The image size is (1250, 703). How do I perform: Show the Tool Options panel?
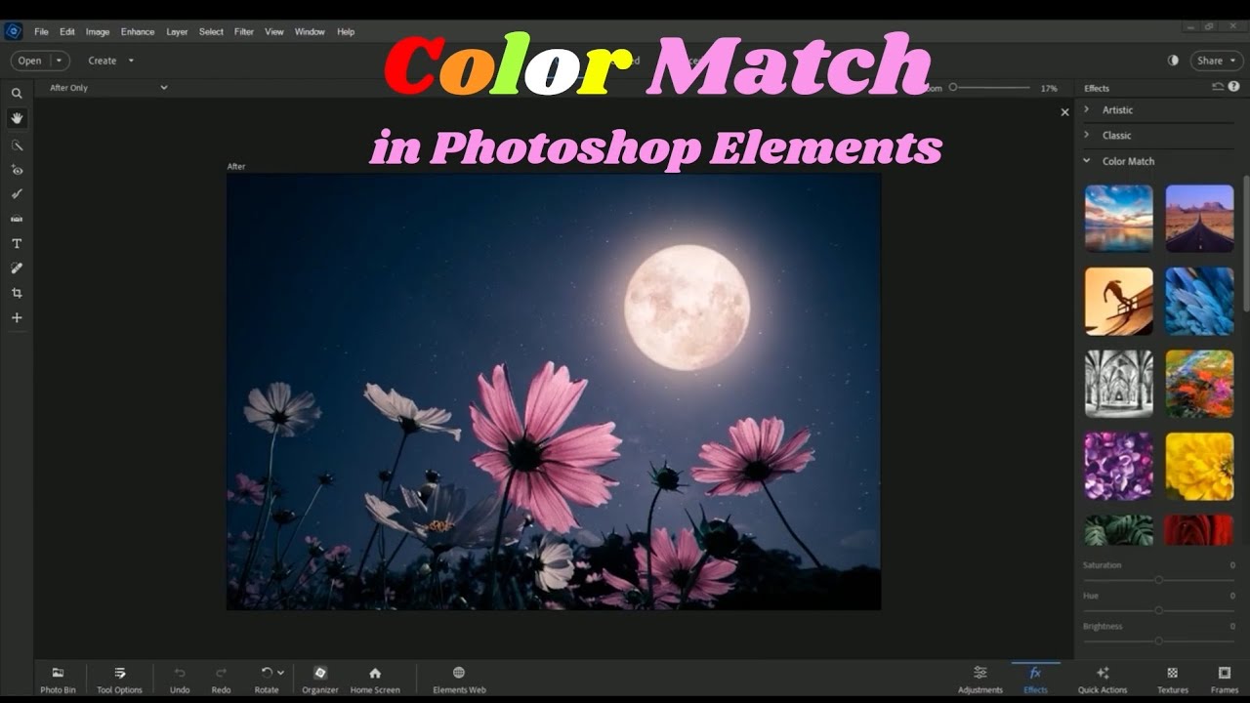pos(119,679)
